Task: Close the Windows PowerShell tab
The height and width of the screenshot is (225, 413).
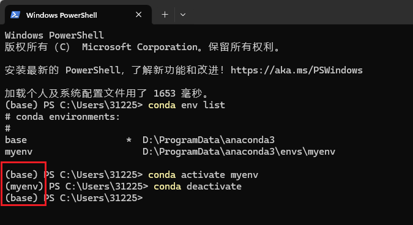Action: [138, 15]
